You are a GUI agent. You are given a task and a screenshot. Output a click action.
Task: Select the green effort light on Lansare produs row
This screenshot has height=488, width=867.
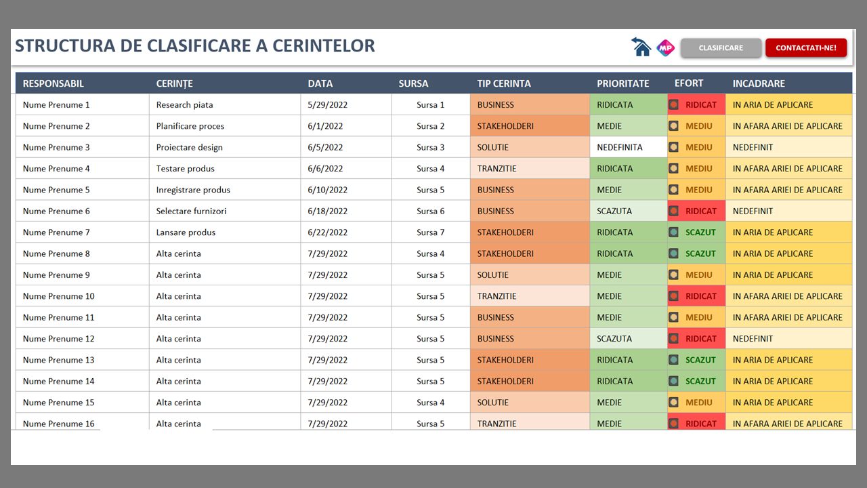[673, 232]
